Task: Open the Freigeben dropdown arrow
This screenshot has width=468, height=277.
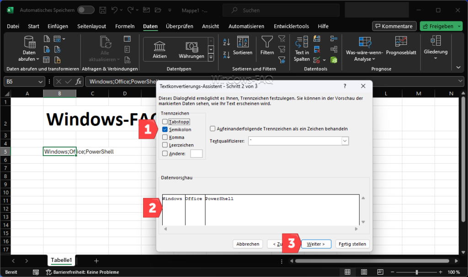Action: (459, 26)
